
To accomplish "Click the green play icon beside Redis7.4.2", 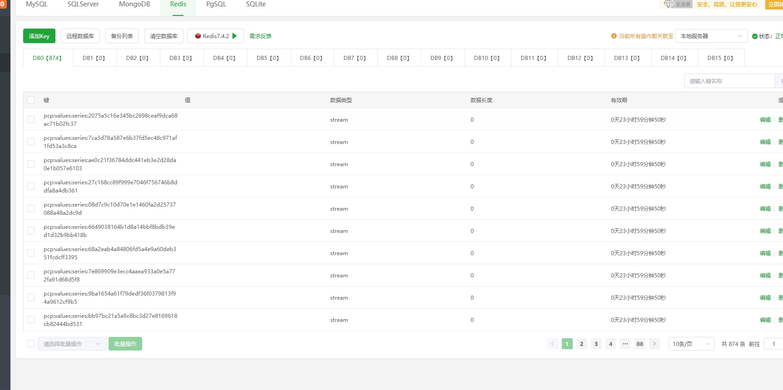I will coord(235,36).
